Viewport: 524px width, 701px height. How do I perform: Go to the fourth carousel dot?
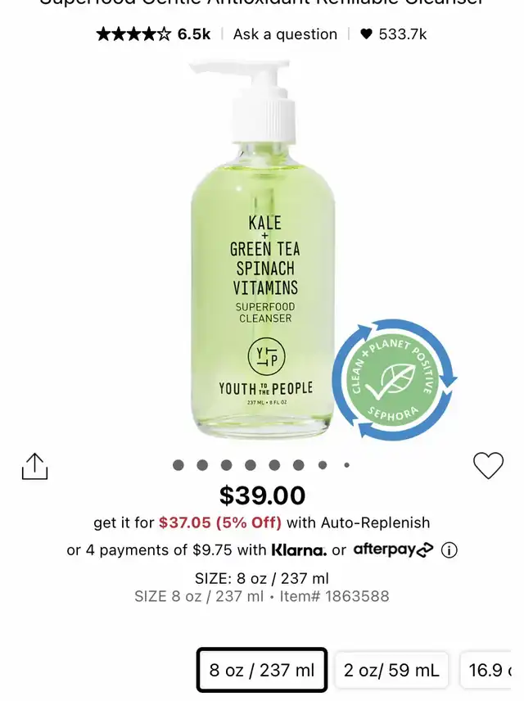click(251, 465)
